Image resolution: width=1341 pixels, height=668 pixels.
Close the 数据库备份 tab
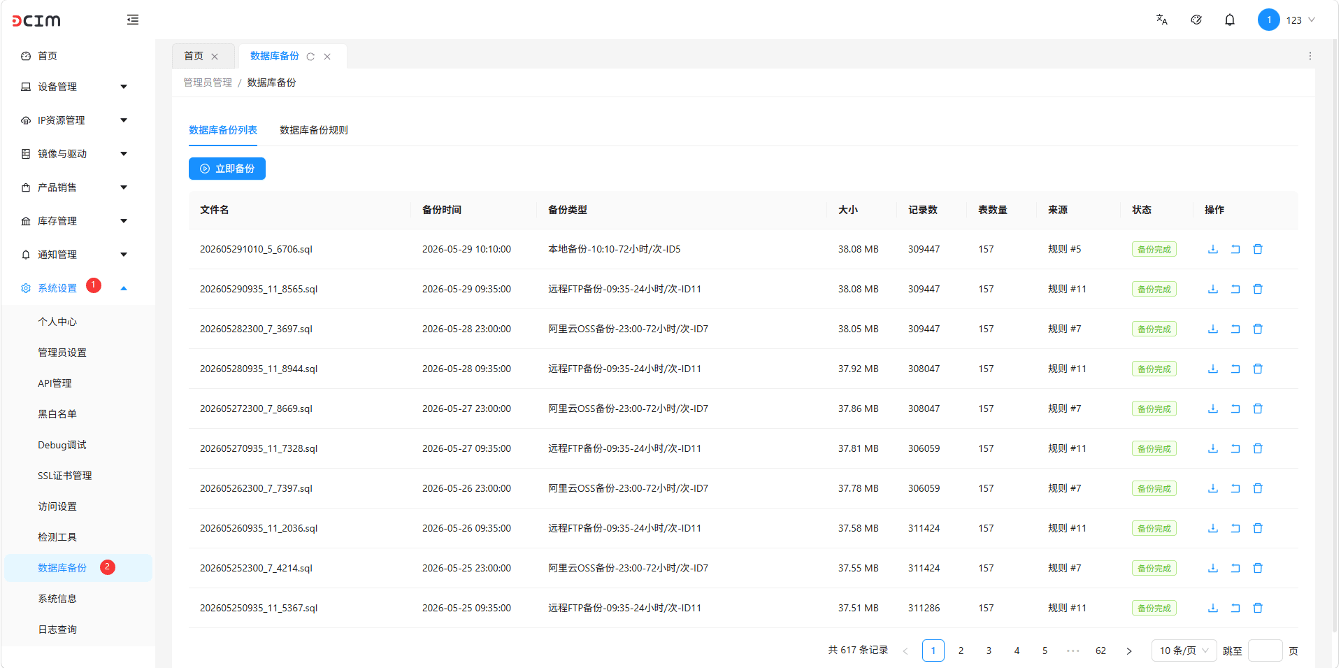[x=327, y=57]
